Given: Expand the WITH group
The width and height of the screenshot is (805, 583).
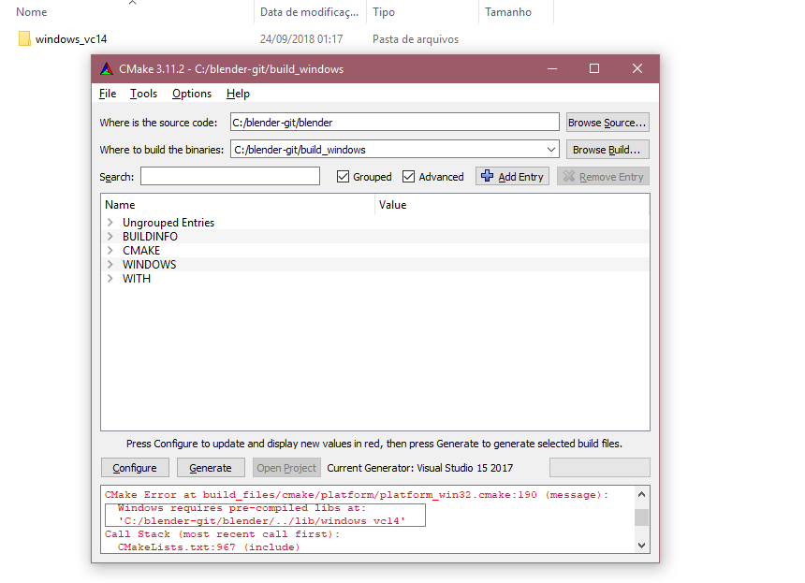Looking at the screenshot, I should click(x=110, y=279).
